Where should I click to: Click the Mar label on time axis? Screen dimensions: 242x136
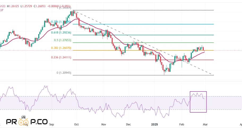(205, 124)
